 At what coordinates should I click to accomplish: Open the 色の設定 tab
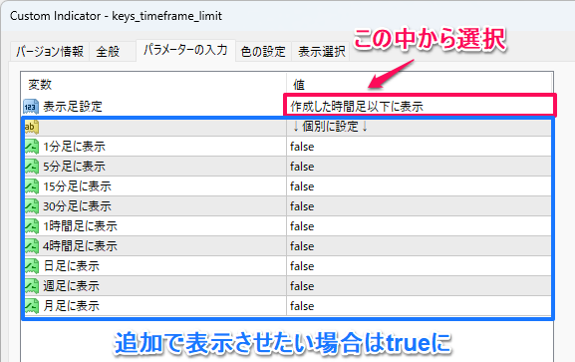(263, 51)
